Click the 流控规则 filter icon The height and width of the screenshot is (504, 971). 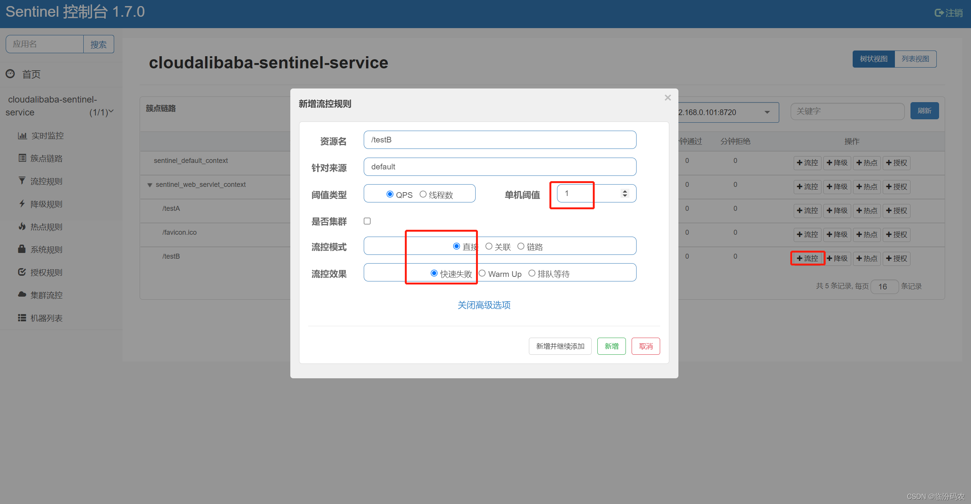pyautogui.click(x=22, y=180)
